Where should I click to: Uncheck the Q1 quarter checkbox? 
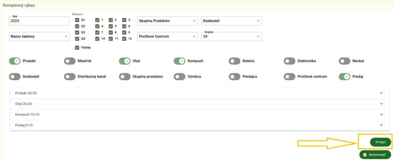point(77,20)
